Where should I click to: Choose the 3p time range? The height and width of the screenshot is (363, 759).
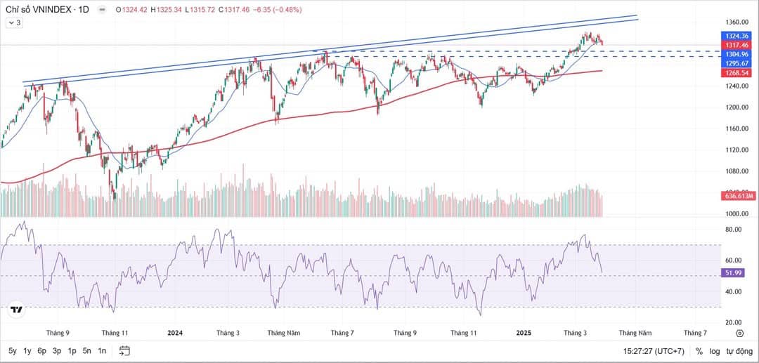point(57,350)
